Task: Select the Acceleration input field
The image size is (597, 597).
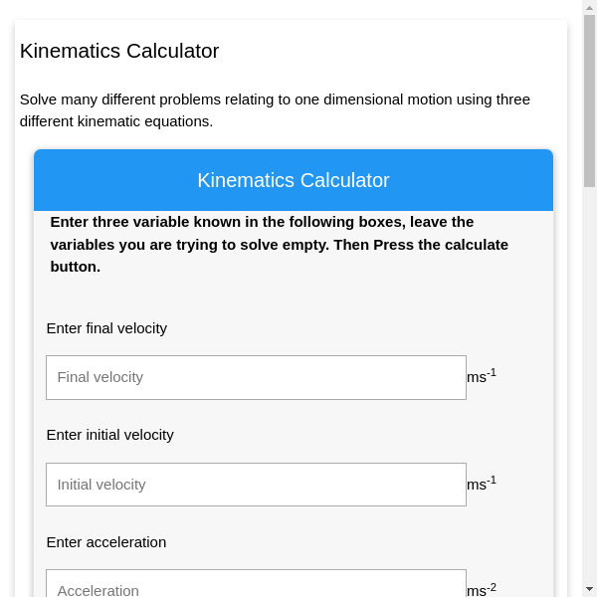Action: tap(256, 585)
